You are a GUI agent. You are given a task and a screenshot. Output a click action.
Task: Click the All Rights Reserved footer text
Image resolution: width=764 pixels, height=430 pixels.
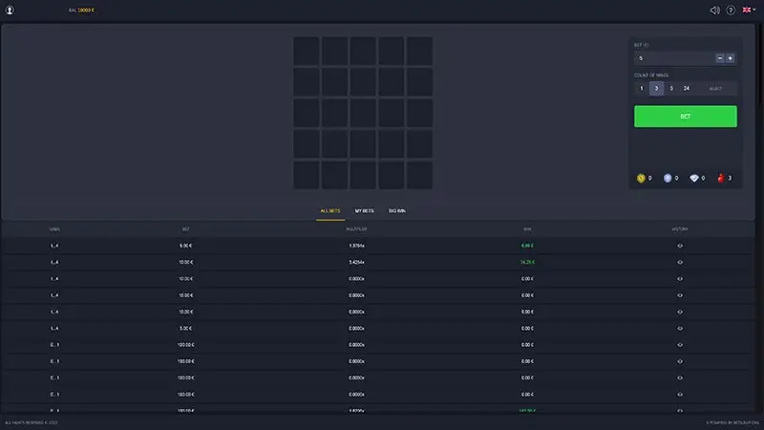(32, 422)
